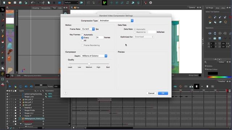Select the Automatic key frames radio button

pos(82,35)
